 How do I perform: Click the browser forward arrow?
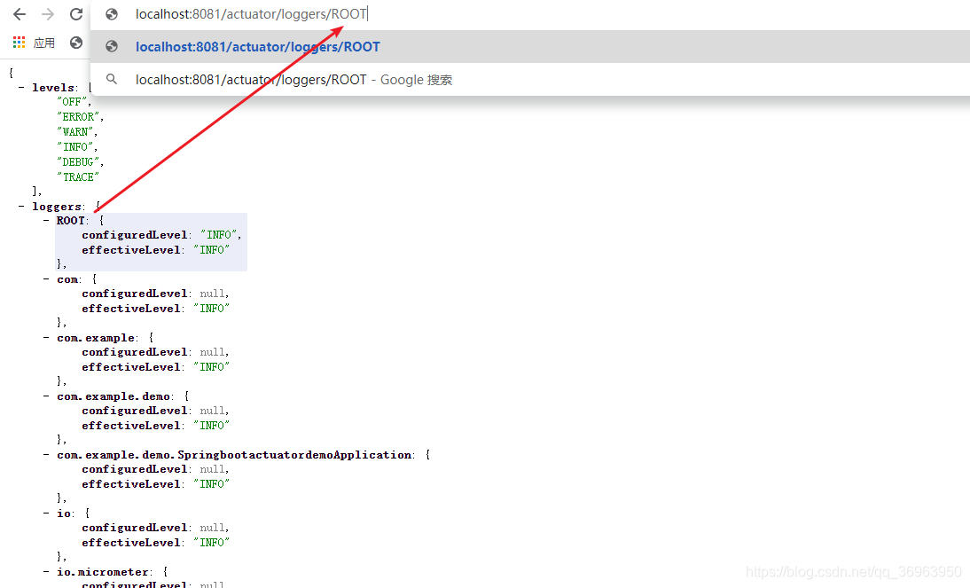pos(48,14)
